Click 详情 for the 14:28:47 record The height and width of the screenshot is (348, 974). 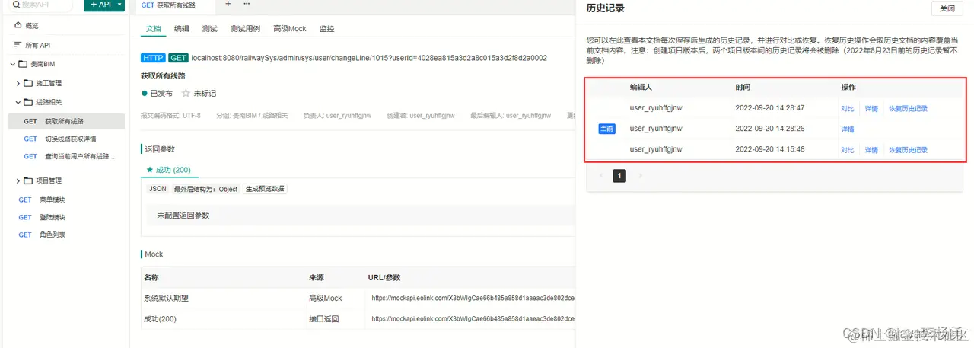(x=871, y=108)
